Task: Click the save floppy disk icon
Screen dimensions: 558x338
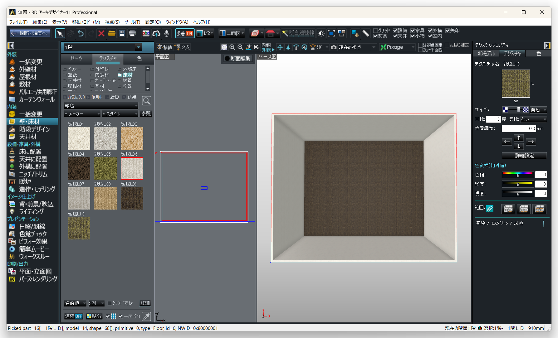Action: point(122,33)
